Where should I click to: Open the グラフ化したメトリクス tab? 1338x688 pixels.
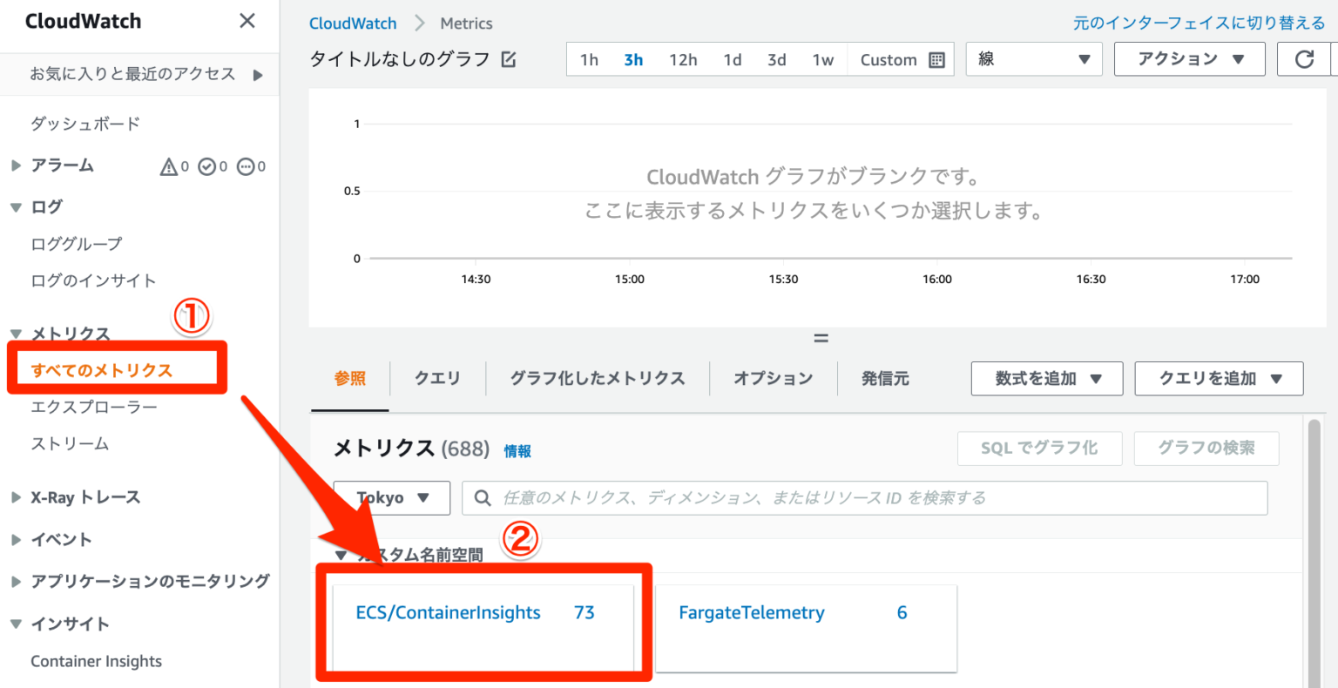point(597,378)
